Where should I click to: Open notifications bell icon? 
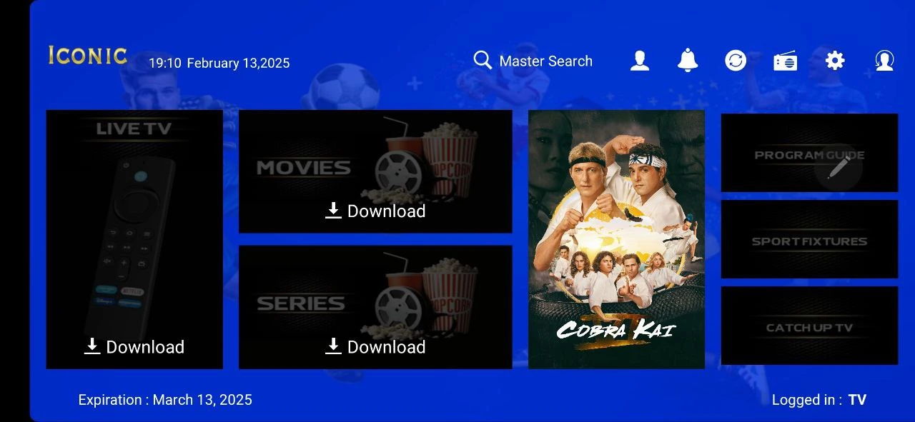pos(688,61)
